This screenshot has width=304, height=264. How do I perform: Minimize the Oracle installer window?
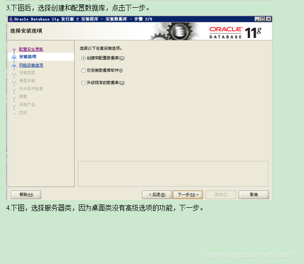(x=257, y=19)
